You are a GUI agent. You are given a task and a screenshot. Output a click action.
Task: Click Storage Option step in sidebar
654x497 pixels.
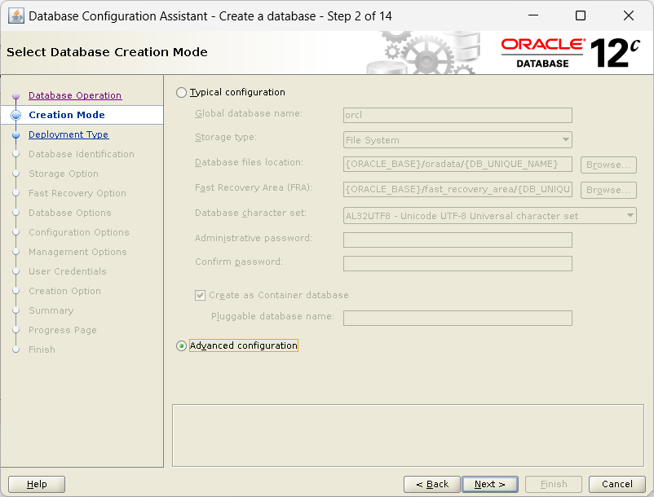pyautogui.click(x=64, y=174)
